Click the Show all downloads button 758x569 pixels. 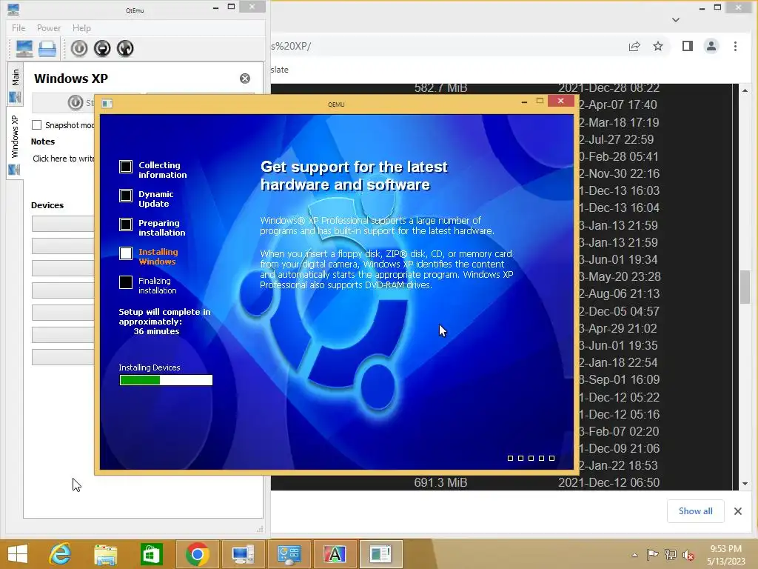tap(695, 511)
